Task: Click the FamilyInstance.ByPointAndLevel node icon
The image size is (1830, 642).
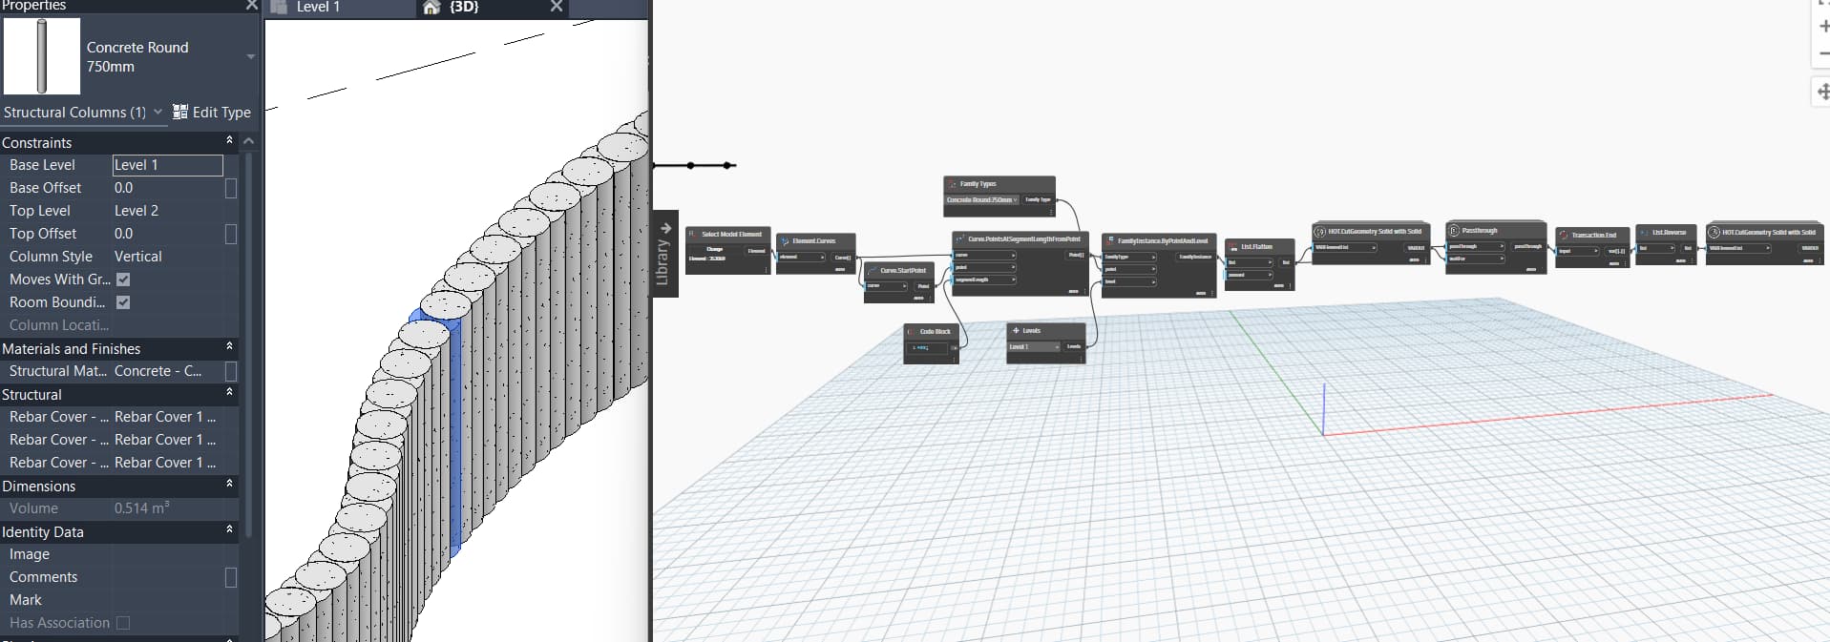Action: click(1110, 240)
